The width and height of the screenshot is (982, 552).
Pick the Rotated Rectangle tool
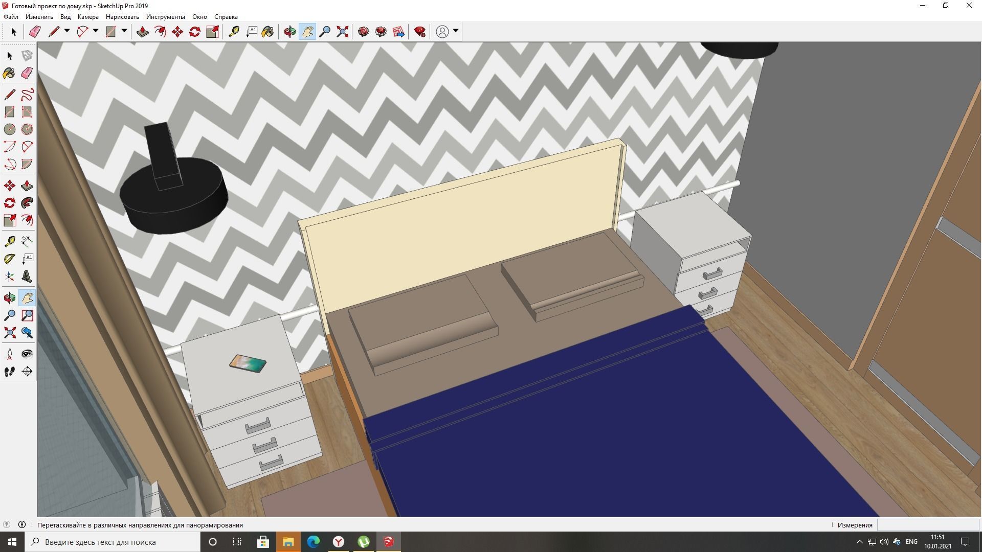point(27,111)
